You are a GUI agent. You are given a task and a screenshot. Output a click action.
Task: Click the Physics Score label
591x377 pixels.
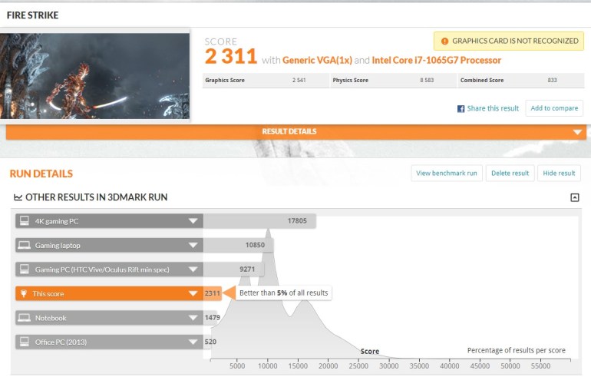[350, 81]
